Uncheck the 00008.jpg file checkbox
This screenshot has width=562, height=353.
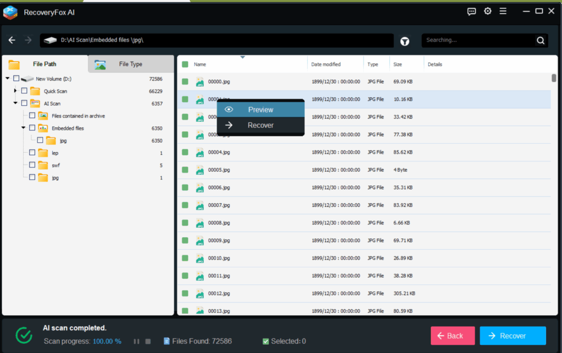(186, 223)
